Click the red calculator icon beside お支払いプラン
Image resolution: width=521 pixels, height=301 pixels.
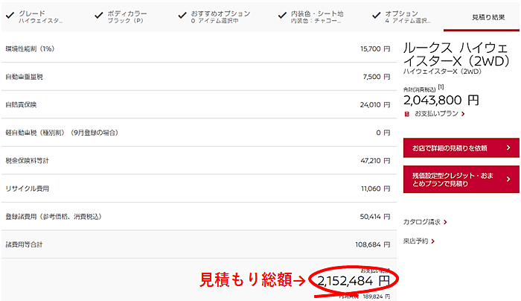pos(406,114)
